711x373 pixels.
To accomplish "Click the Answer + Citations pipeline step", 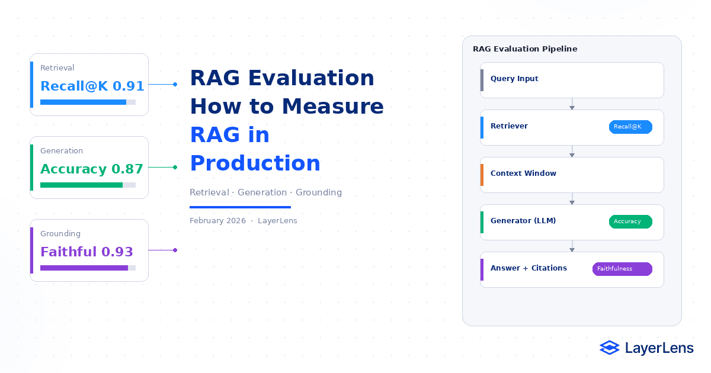I will click(x=572, y=269).
